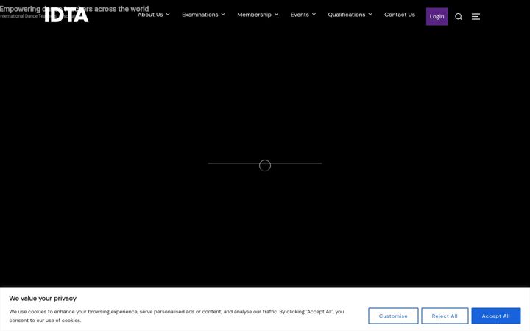Click the 'We value your privacy' heading
This screenshot has width=530, height=331.
pos(43,298)
